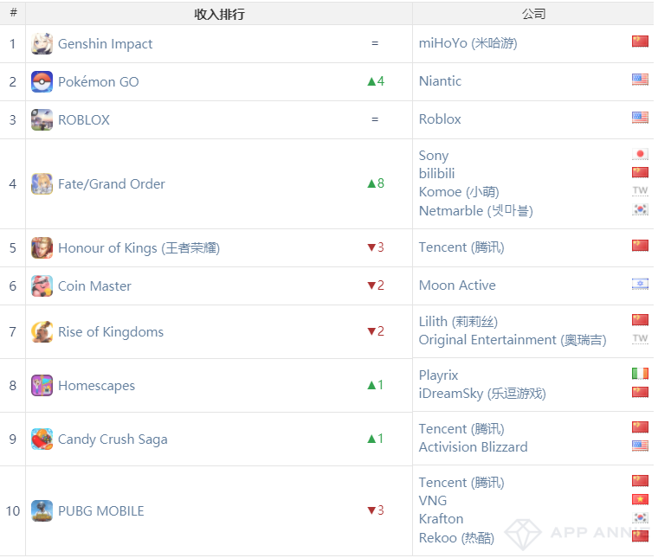This screenshot has height=558, width=658.
Task: Open the Komoe (小萌) company link
Action: [x=459, y=192]
